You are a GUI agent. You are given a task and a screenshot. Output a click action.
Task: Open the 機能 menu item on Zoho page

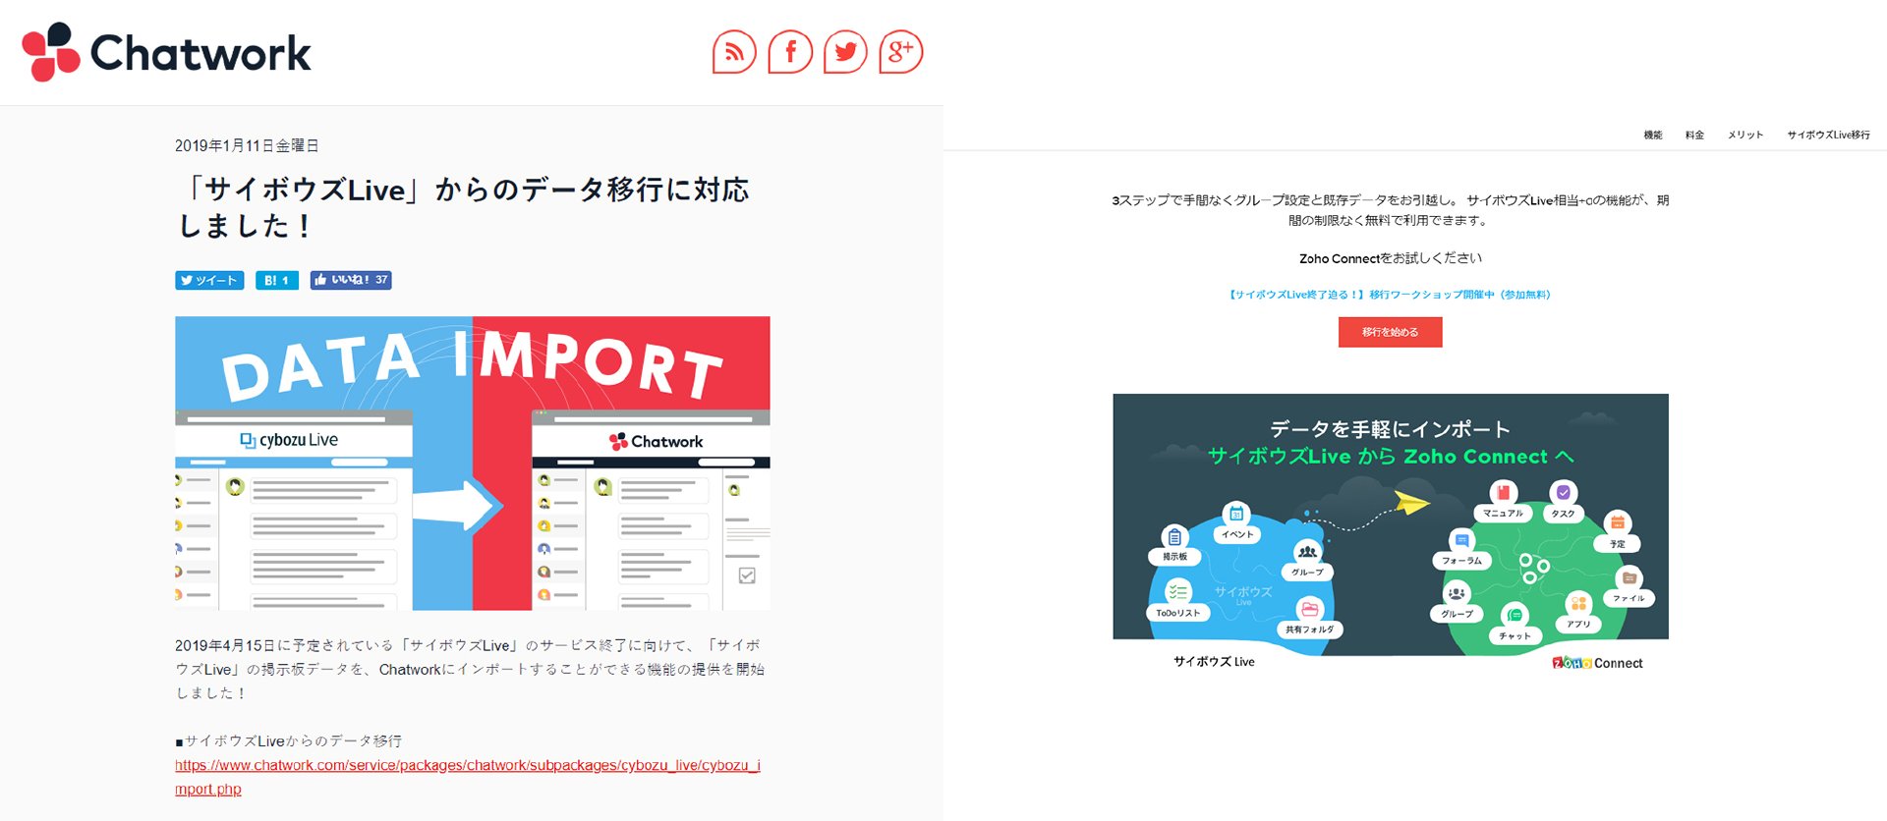coord(1653,135)
